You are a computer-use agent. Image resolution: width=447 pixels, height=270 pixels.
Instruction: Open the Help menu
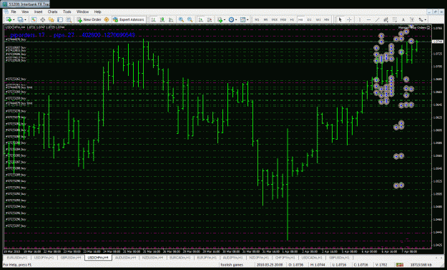click(98, 11)
